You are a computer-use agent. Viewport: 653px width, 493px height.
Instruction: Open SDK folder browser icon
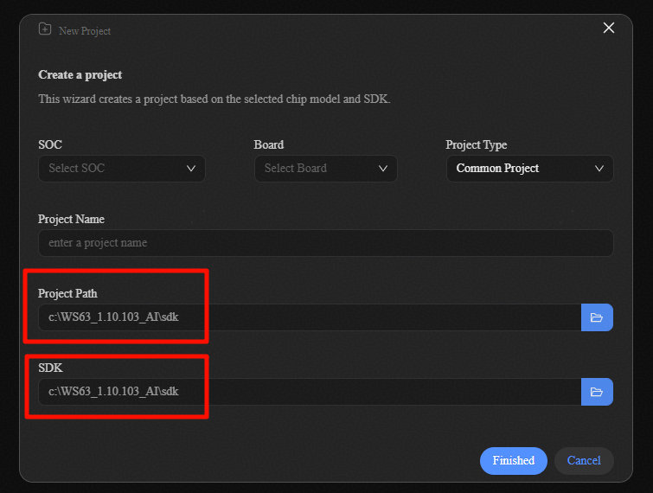click(x=597, y=392)
